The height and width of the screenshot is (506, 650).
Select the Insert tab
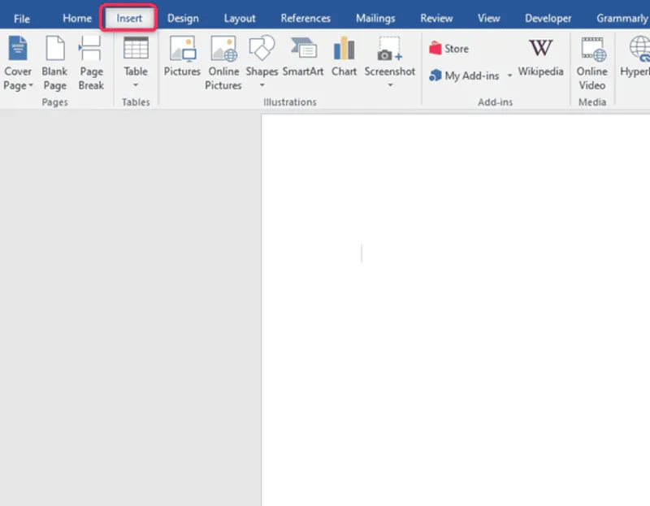129,18
